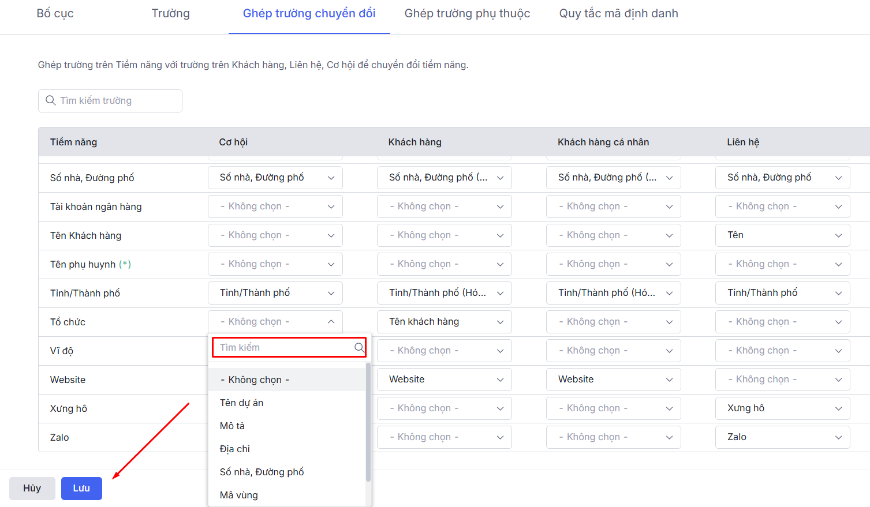Open Khách hàng cá nhân Website dropdown

(x=613, y=380)
